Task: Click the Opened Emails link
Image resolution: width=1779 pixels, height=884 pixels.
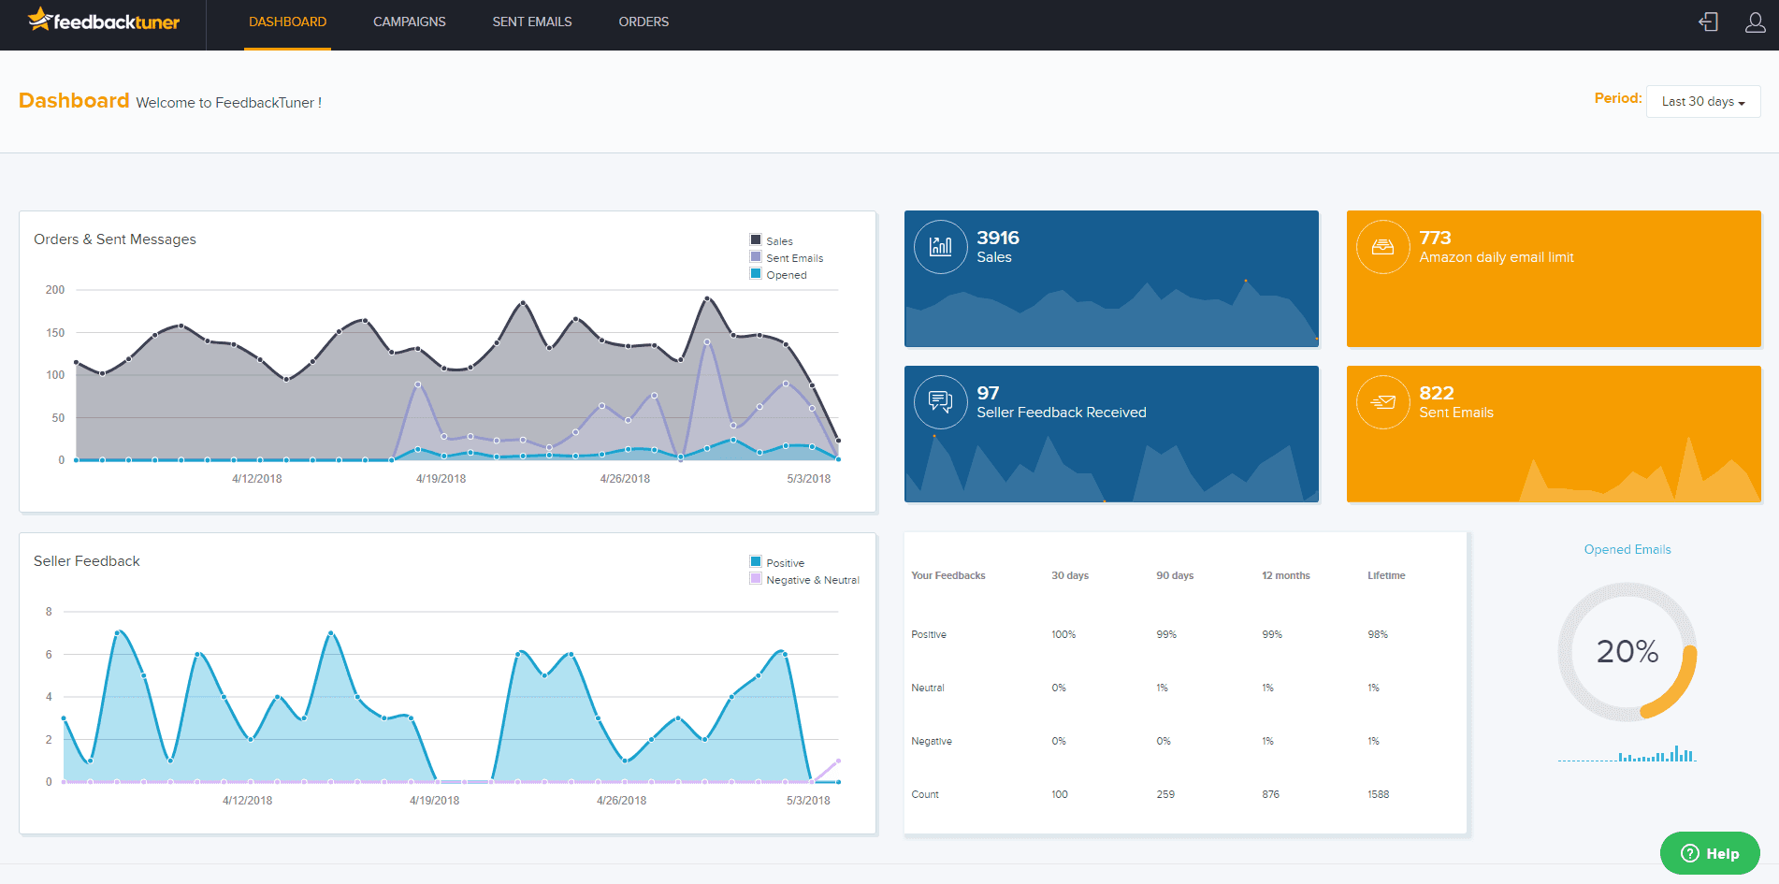Action: (1627, 550)
